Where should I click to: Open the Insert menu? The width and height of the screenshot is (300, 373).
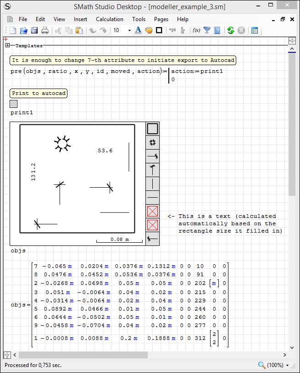[80, 19]
